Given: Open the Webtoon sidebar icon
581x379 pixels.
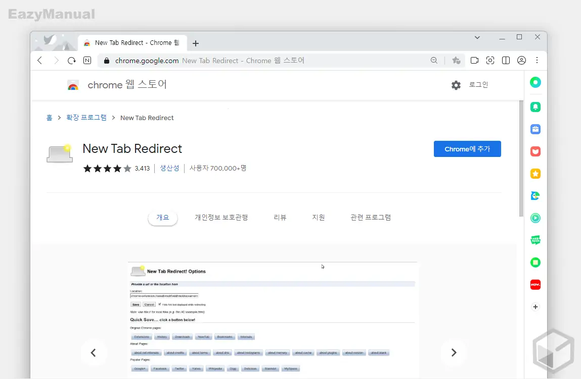Looking at the screenshot, I should 535,240.
